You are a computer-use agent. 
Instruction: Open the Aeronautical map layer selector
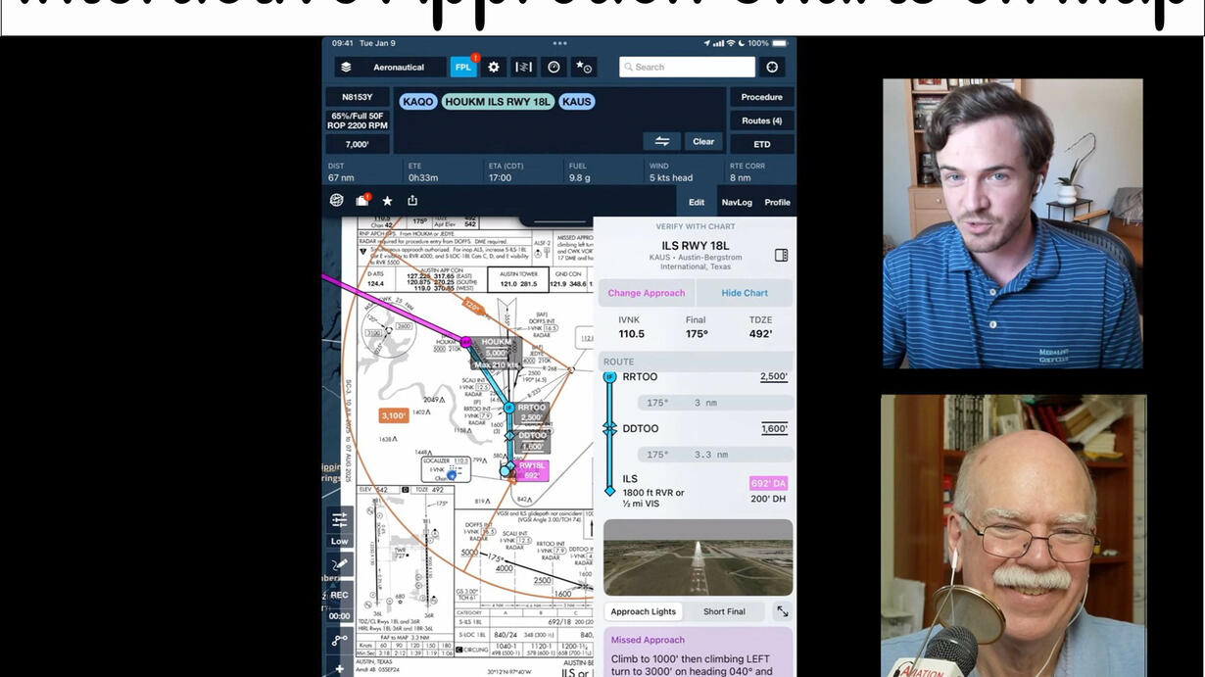(389, 67)
